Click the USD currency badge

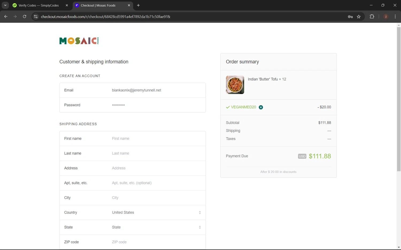coord(302,156)
